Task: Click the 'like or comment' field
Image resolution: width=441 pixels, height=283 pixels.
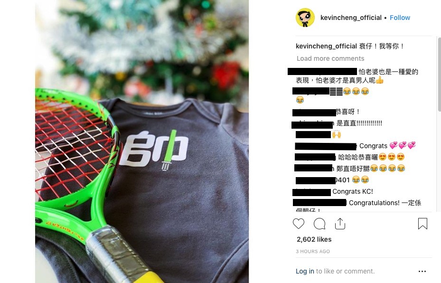Action: click(346, 271)
